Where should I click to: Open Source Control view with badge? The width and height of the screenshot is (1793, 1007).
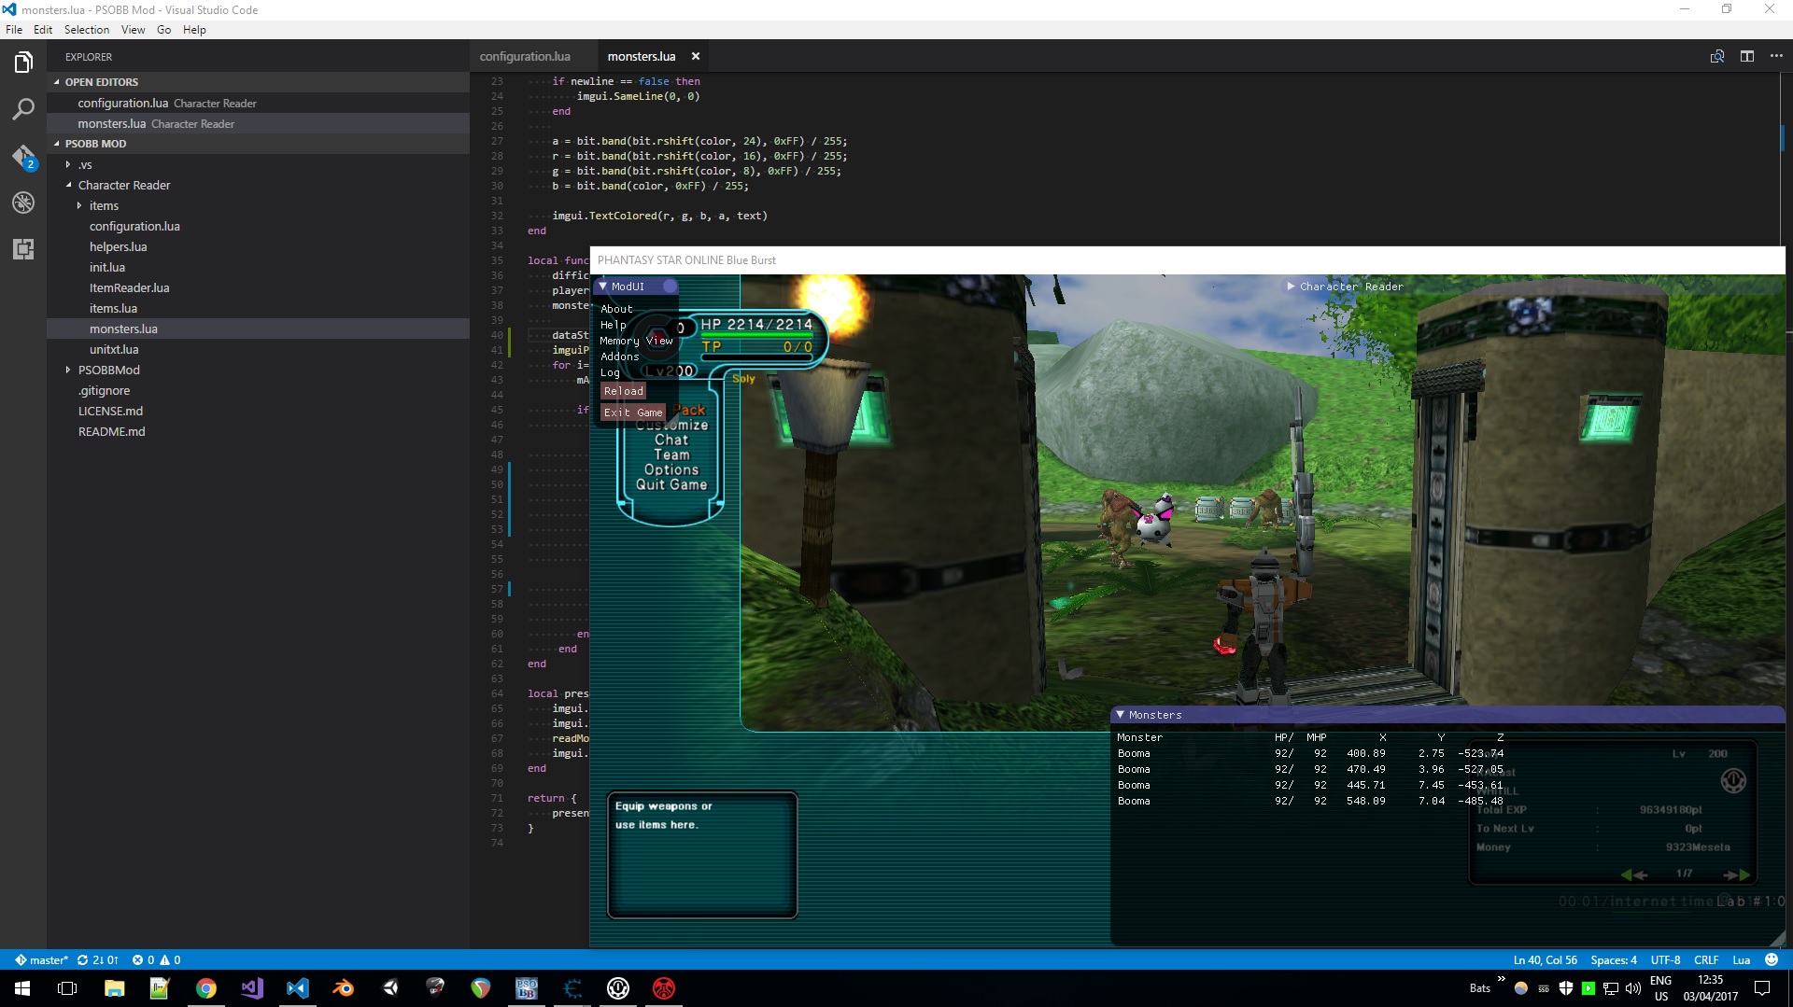[23, 156]
